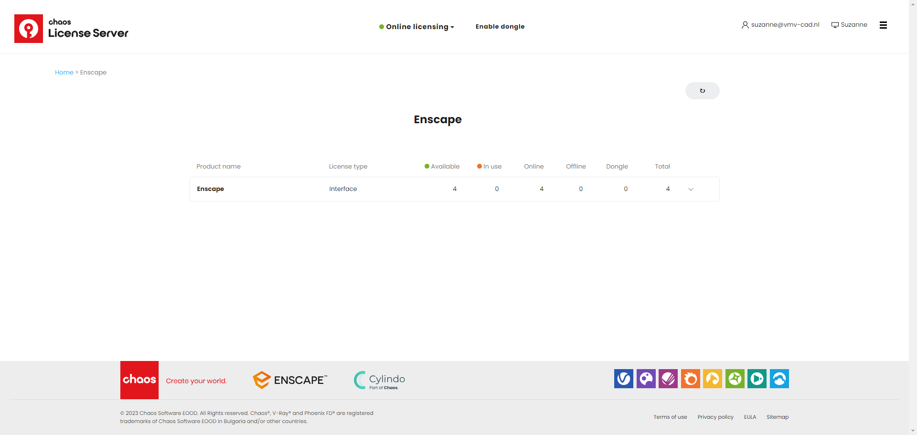Click the refresh button above the table
917x435 pixels.
(702, 91)
